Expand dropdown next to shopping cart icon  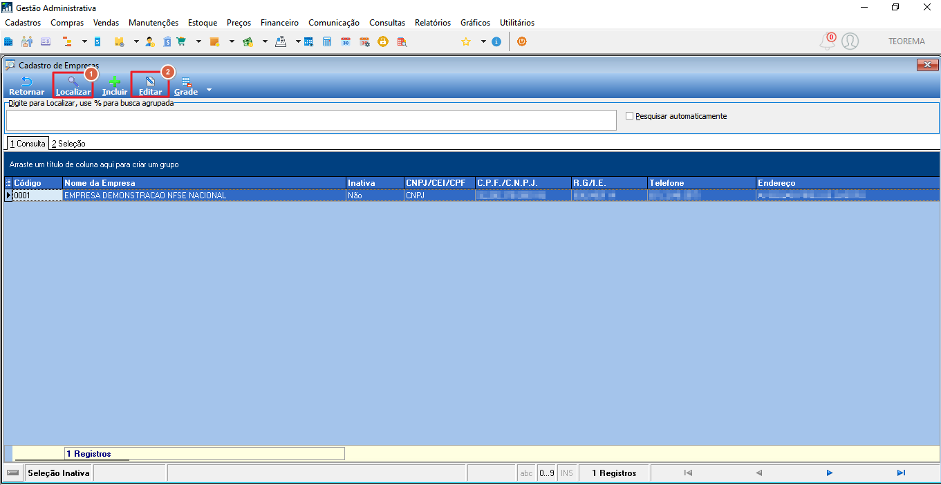tap(198, 41)
